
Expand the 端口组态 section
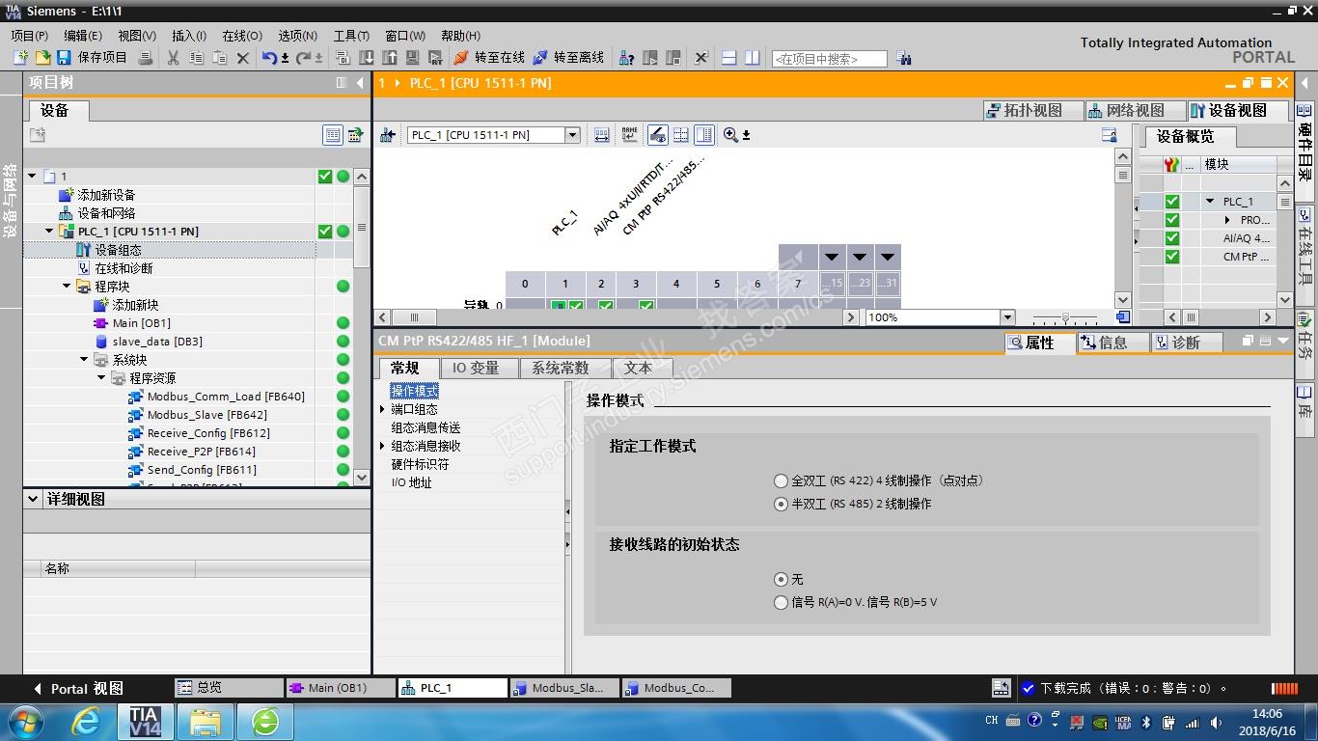tap(383, 410)
